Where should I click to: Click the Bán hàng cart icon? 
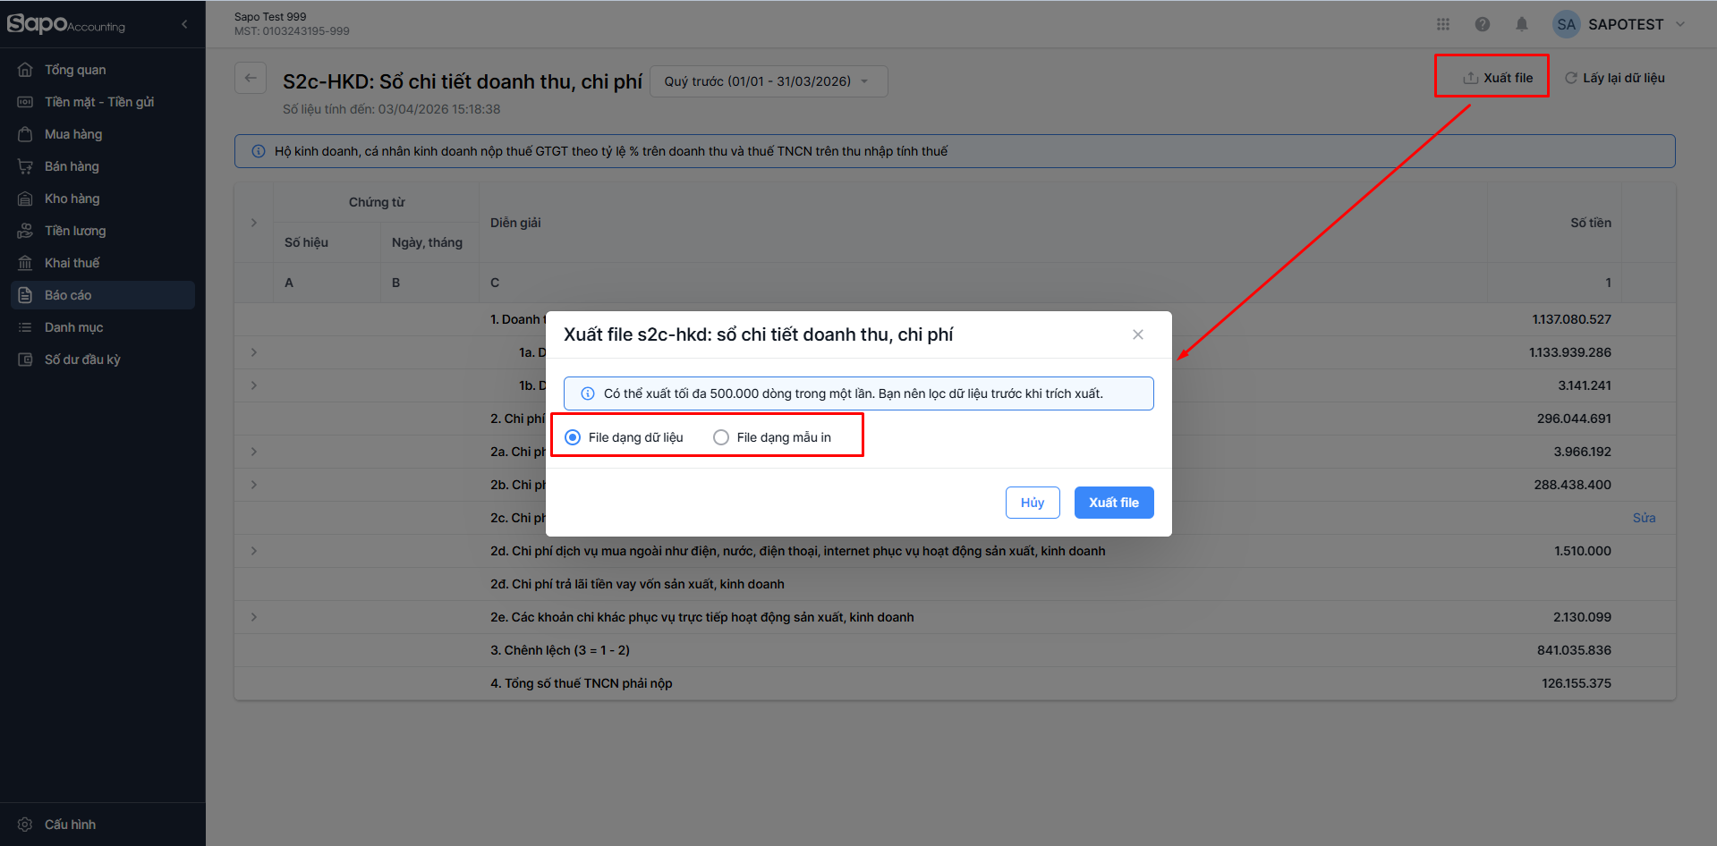(x=25, y=166)
